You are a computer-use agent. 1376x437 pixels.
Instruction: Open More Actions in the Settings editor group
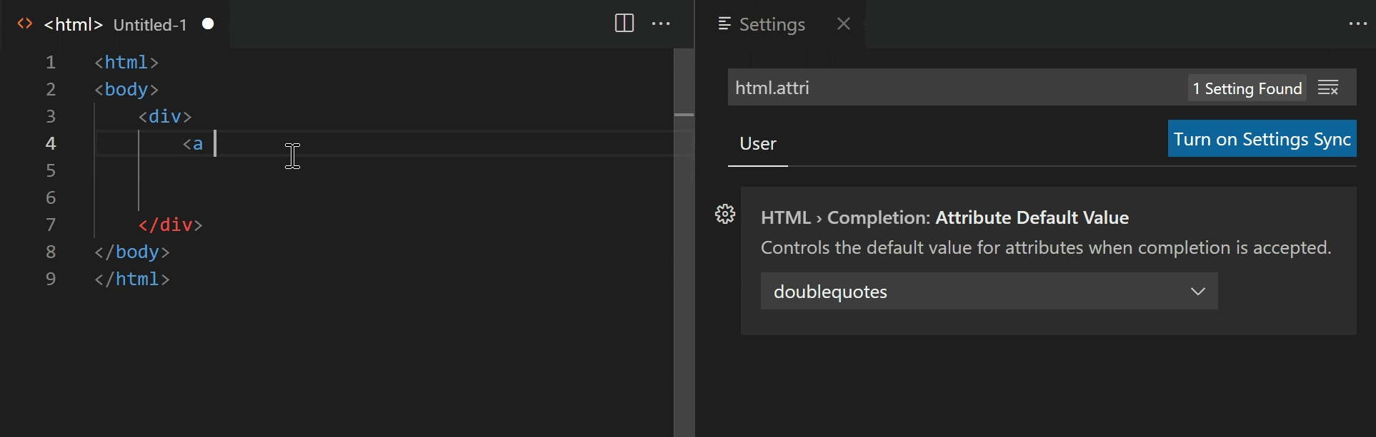point(1357,24)
